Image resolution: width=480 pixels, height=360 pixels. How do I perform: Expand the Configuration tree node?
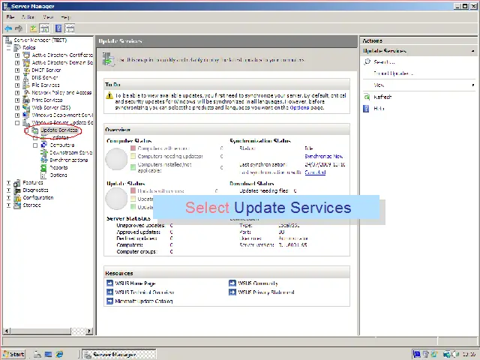click(8, 198)
